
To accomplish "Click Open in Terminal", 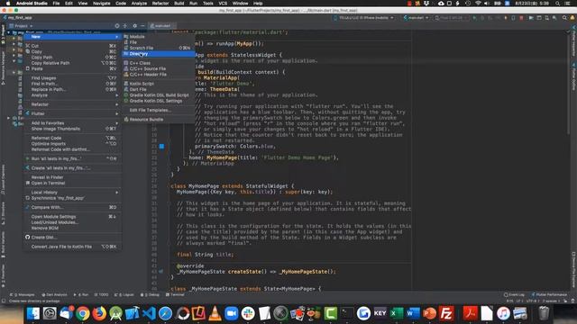I will 72,183.
